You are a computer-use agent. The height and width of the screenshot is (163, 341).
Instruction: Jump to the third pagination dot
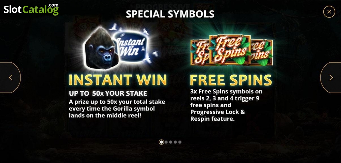[x=171, y=142]
